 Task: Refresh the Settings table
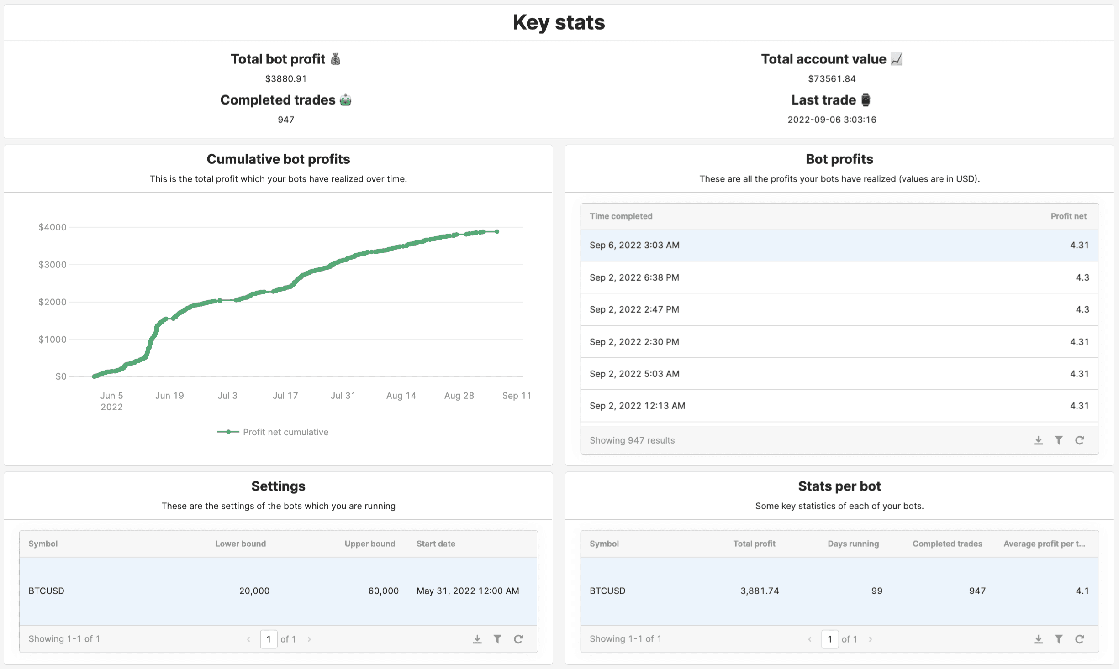tap(518, 639)
